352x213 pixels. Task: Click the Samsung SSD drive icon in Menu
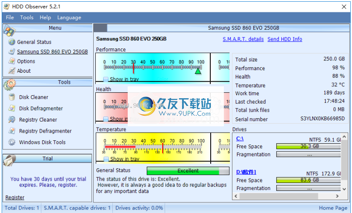[11, 51]
